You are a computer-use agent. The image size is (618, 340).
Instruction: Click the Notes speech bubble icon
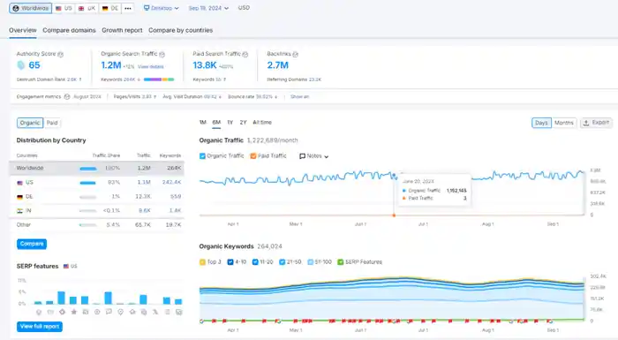(302, 156)
